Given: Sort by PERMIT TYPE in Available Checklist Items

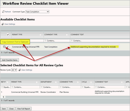Looking at the screenshot, I should point(17,35).
